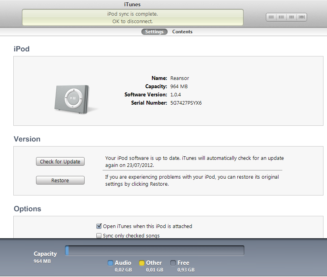Click the Other 0,01 GB value
This screenshot has height=277, width=327.
point(155,270)
